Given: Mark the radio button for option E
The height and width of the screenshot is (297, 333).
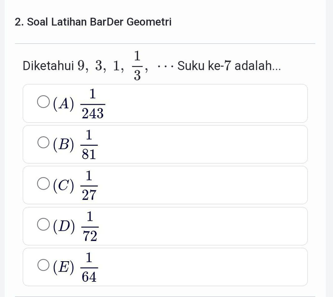Looking at the screenshot, I should [43, 265].
